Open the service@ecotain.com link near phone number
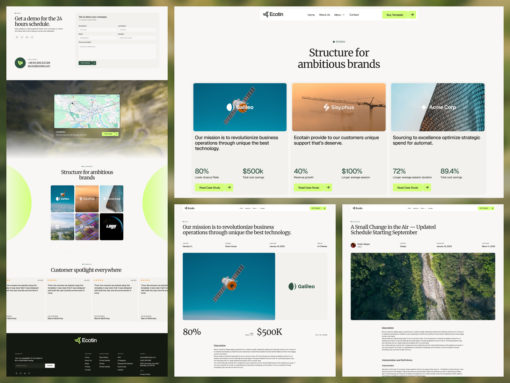The image size is (510, 383). 39,66
